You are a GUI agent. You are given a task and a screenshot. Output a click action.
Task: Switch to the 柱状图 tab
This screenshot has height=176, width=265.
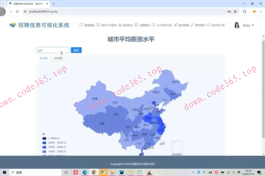[x=58, y=58]
